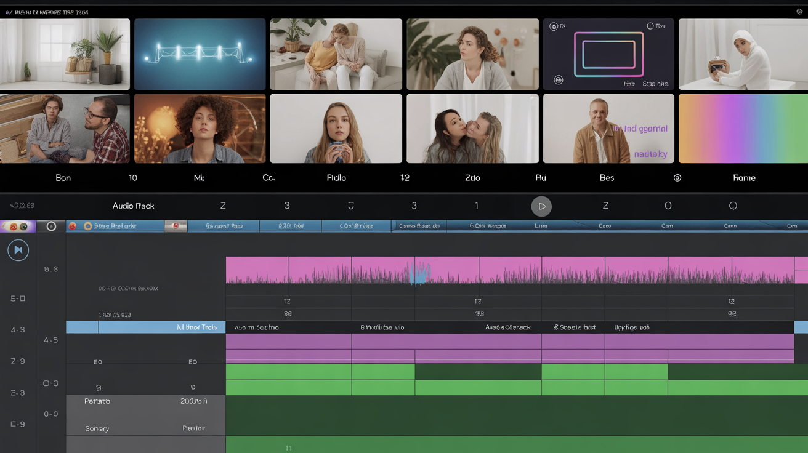Click the 11 marker on the bottom green track

(288, 448)
